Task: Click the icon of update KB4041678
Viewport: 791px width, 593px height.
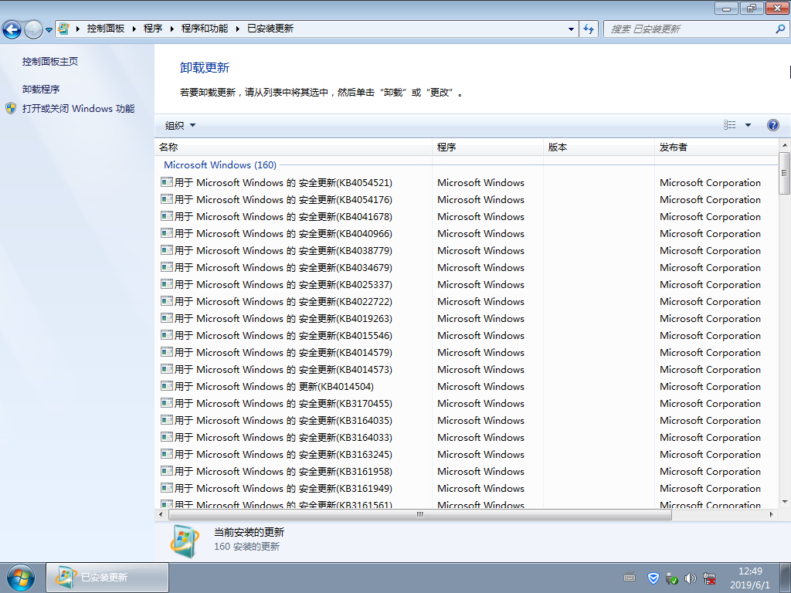Action: pos(167,216)
